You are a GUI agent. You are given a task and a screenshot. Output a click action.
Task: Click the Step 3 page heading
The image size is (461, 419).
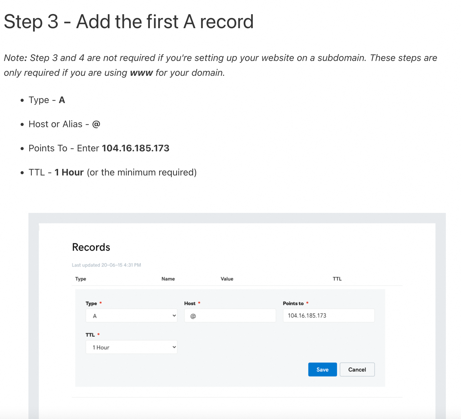pos(129,22)
